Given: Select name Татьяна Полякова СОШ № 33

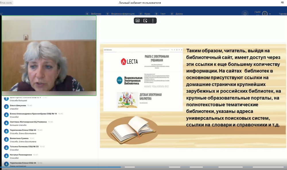Looking at the screenshot, I should (x=24, y=146).
